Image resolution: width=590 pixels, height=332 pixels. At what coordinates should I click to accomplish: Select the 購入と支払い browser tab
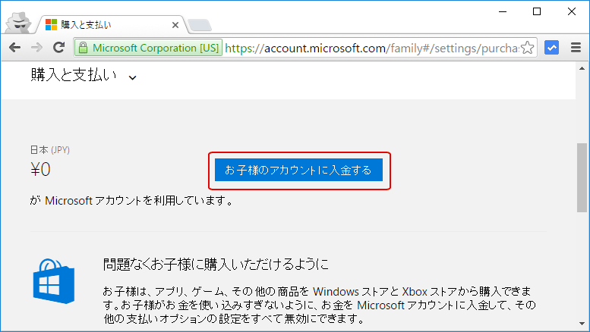(x=112, y=25)
